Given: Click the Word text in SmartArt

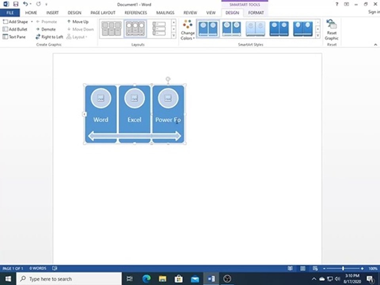Looking at the screenshot, I should coord(101,120).
